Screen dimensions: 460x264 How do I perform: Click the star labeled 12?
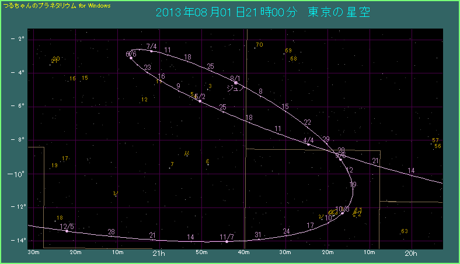pyautogui.click(x=144, y=100)
